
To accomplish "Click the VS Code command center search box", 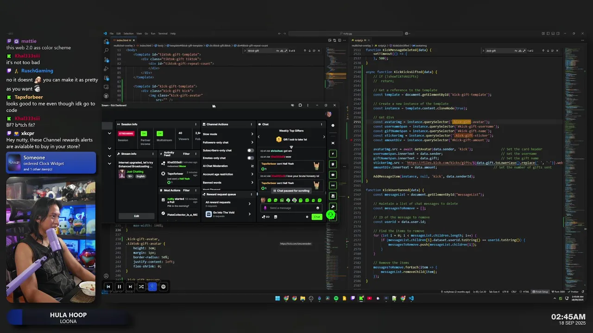I will click(345, 33).
